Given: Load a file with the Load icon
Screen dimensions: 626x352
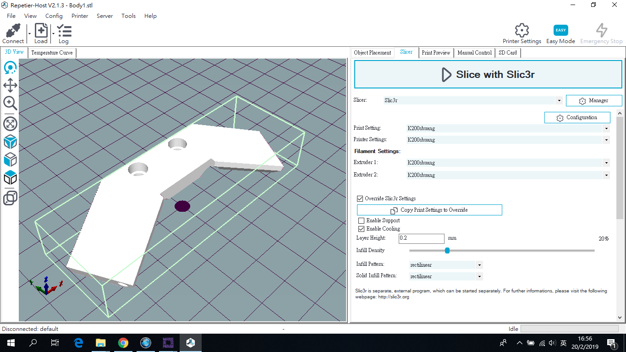Looking at the screenshot, I should (x=41, y=31).
